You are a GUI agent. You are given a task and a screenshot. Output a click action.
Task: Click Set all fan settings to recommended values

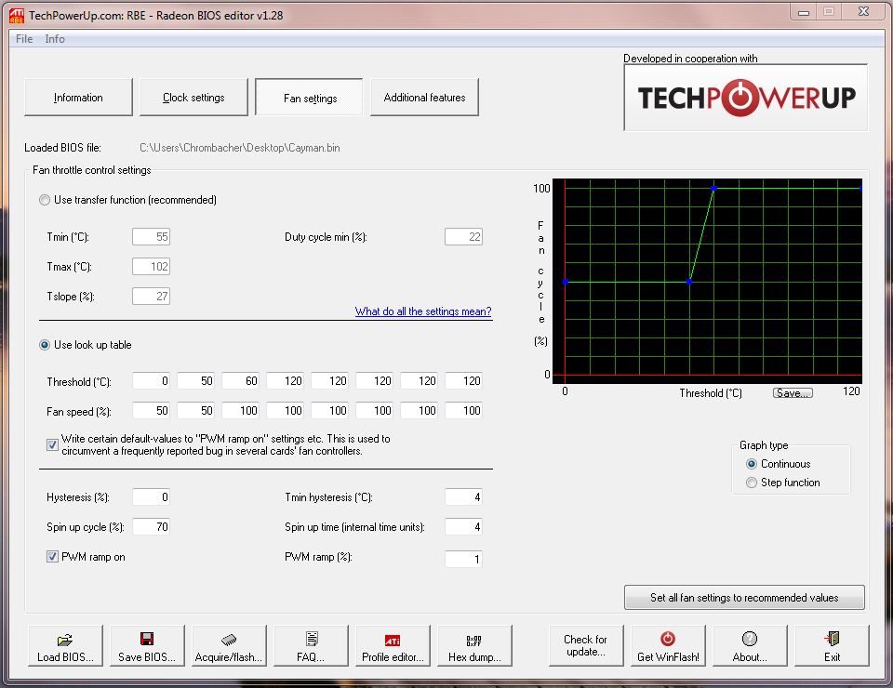[744, 598]
